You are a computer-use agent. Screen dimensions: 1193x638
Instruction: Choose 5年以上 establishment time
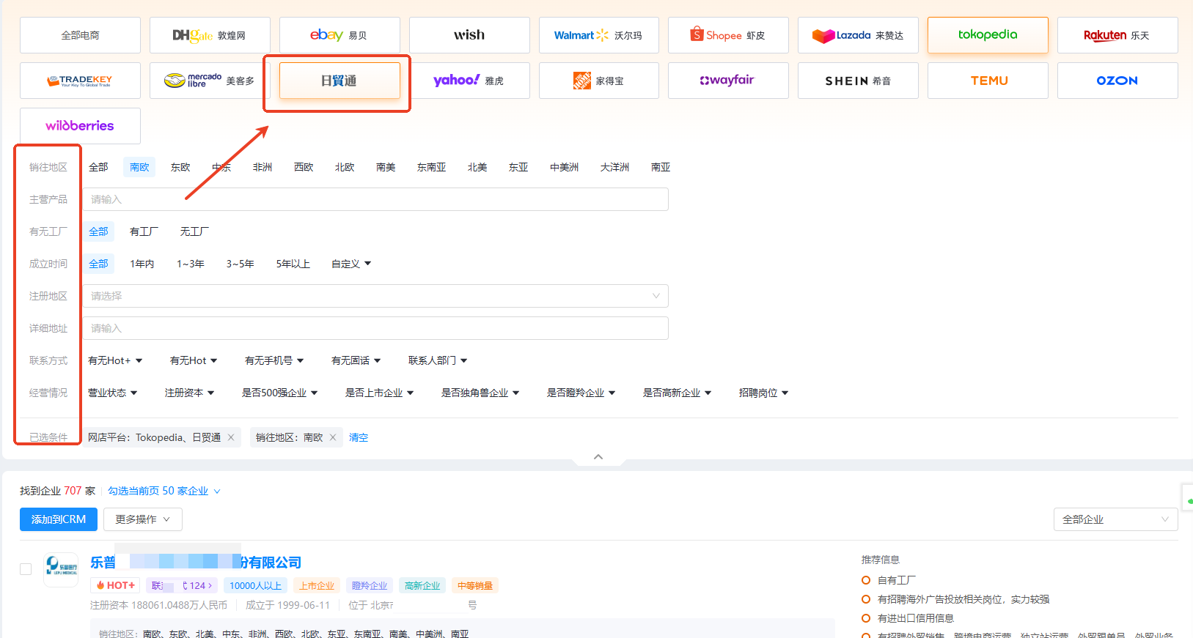(x=293, y=264)
